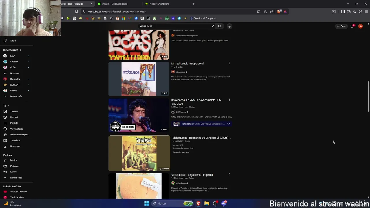Screen dimensions: 370x208
Task: Click the browser address bar URL
Action: (117, 12)
